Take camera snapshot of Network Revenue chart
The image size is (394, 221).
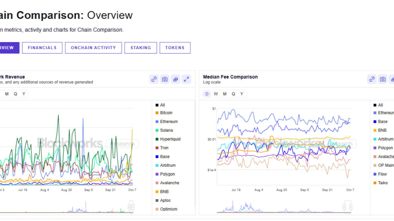[x=164, y=79]
